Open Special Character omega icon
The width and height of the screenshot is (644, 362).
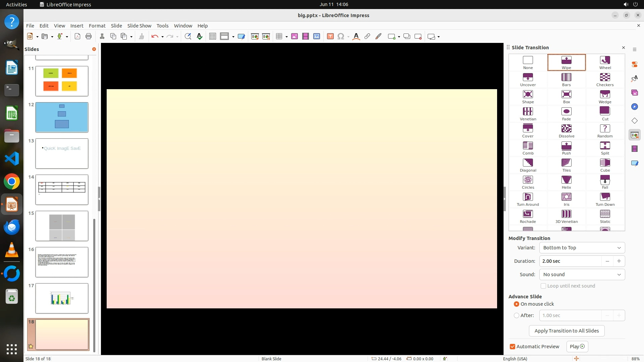[340, 37]
